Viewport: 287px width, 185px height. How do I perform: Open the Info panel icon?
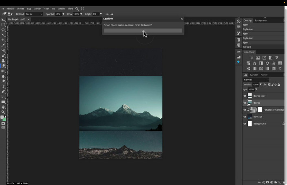pos(238,22)
